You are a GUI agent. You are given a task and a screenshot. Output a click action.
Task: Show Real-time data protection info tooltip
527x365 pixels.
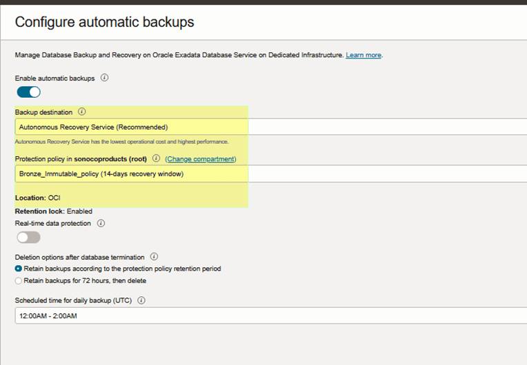click(x=101, y=223)
